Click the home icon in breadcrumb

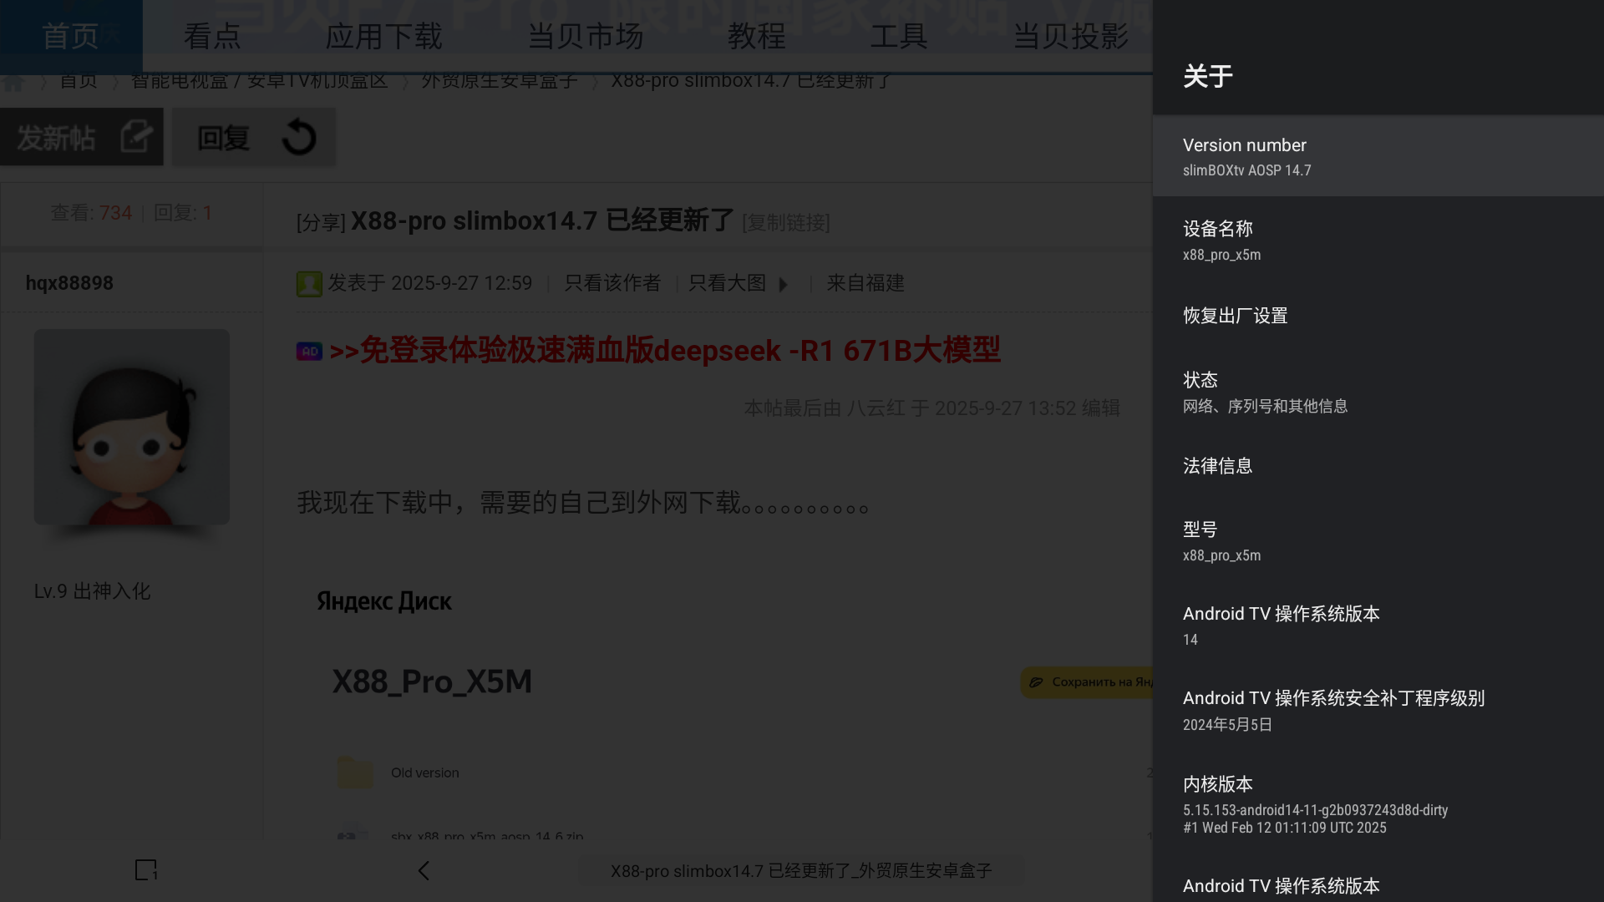tap(13, 83)
